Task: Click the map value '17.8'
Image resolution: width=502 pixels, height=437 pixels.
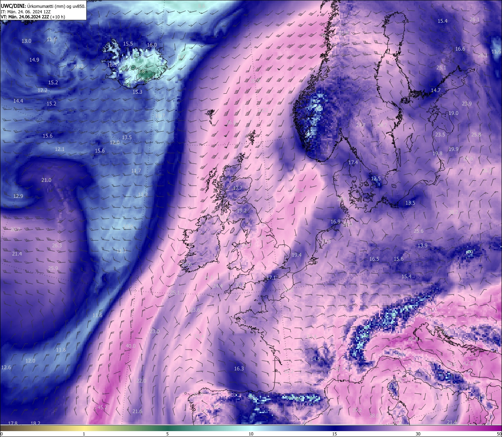Action: (13, 423)
